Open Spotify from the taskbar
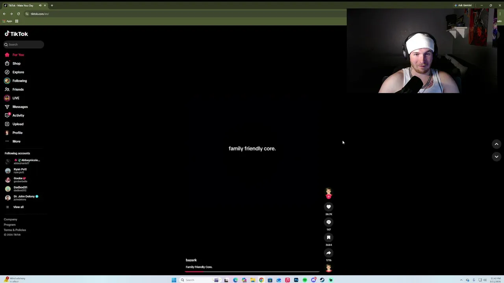Screen dimensions: 504x283 [x=305, y=280]
